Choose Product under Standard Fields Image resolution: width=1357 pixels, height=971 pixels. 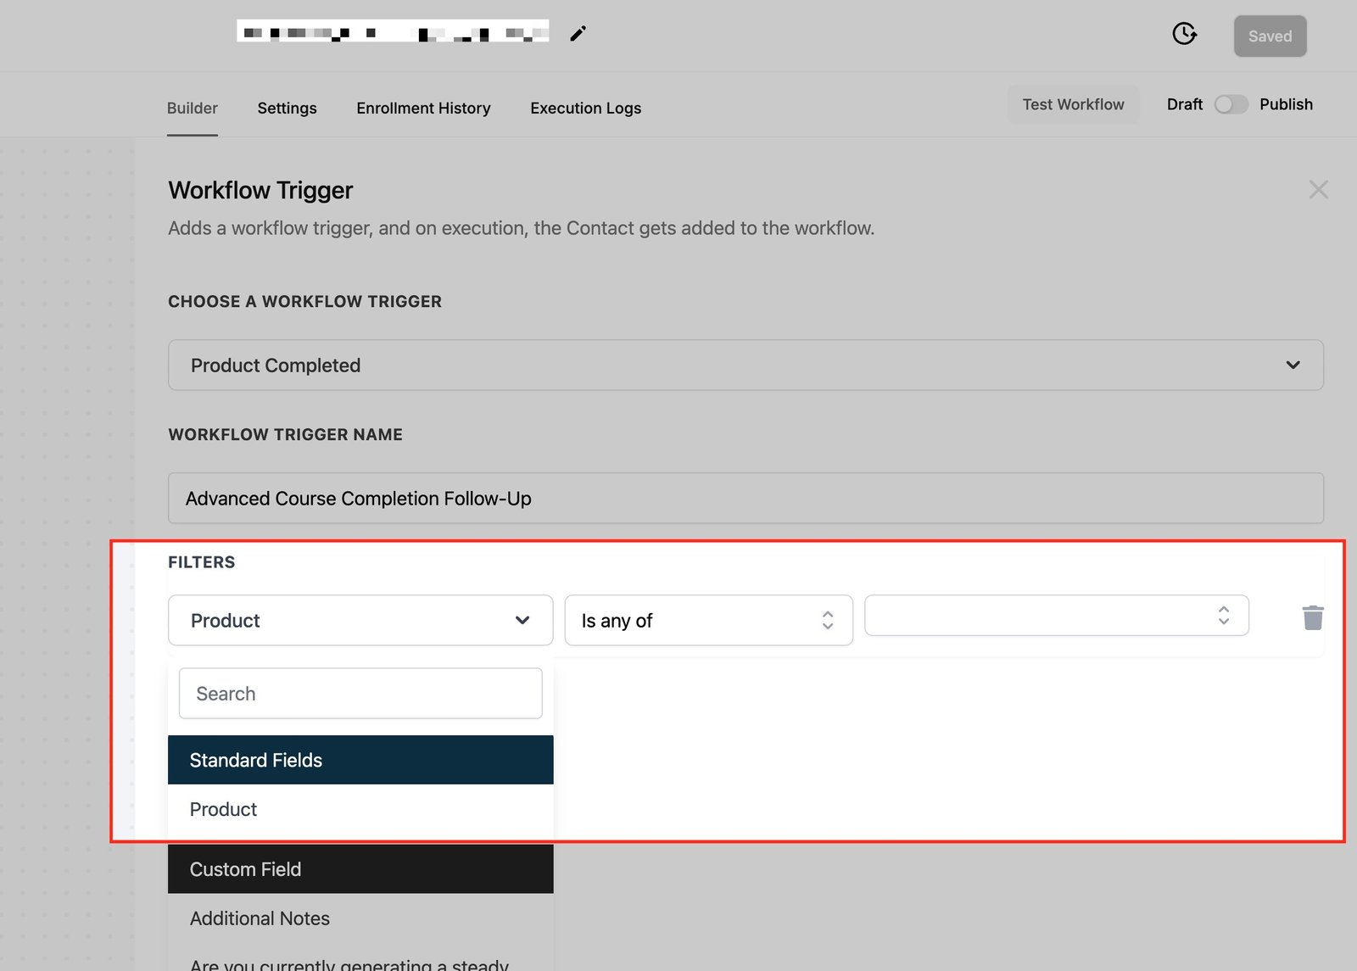click(224, 810)
